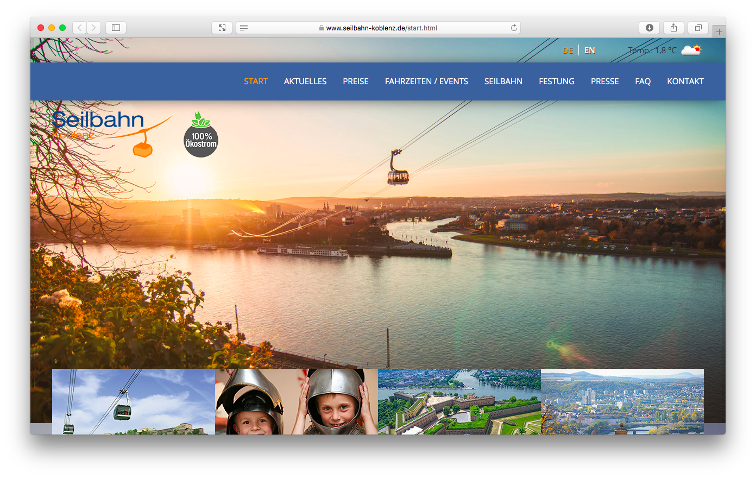The width and height of the screenshot is (756, 478).
Task: Click the temperature reading 'Temp.: 1,8 °C'
Action: point(652,51)
